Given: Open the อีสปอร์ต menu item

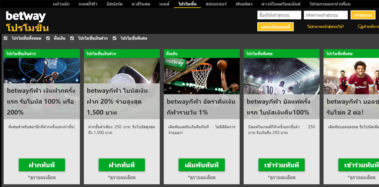Looking at the screenshot, I should coord(115,4).
